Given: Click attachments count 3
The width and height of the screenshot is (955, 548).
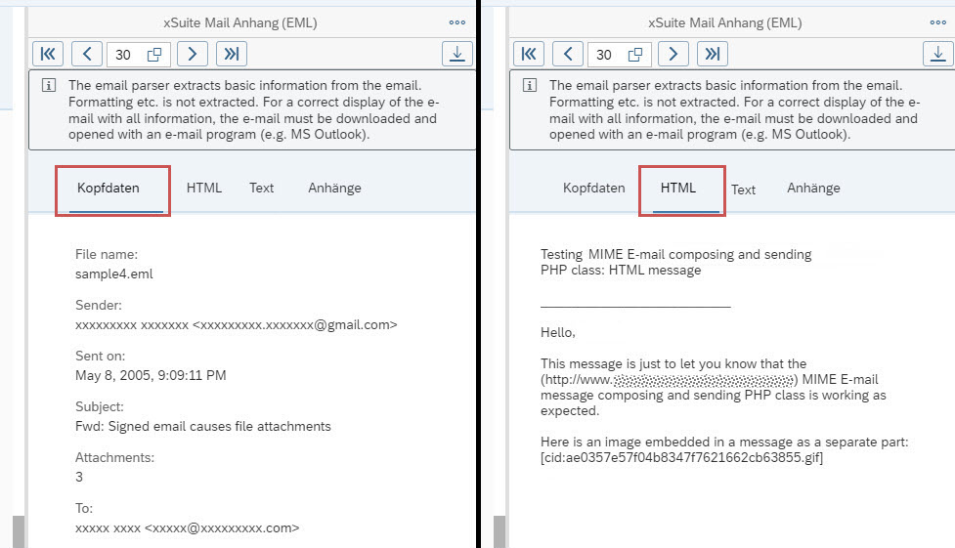Looking at the screenshot, I should coord(79,477).
